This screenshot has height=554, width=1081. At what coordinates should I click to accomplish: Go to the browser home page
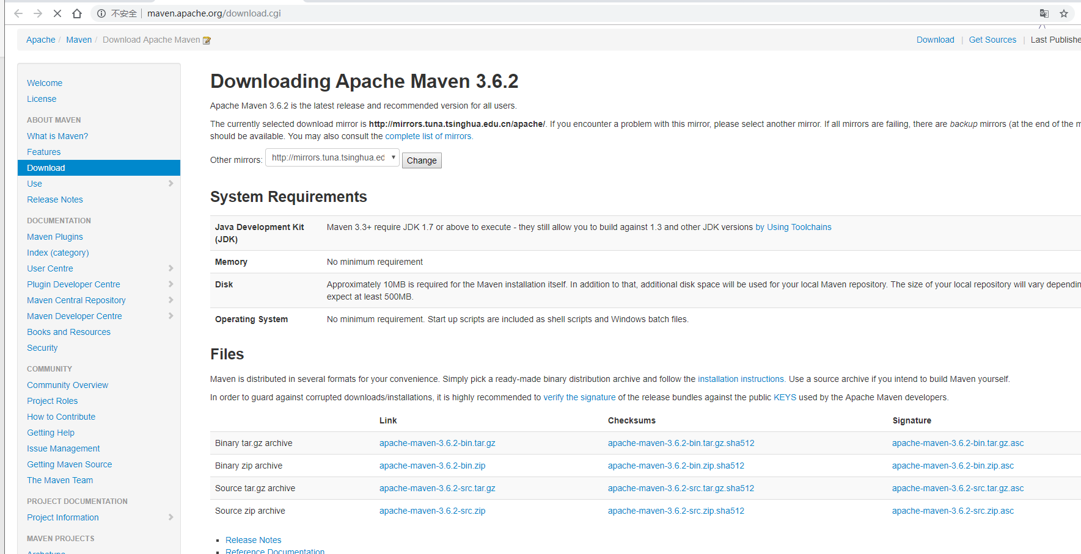pos(77,13)
